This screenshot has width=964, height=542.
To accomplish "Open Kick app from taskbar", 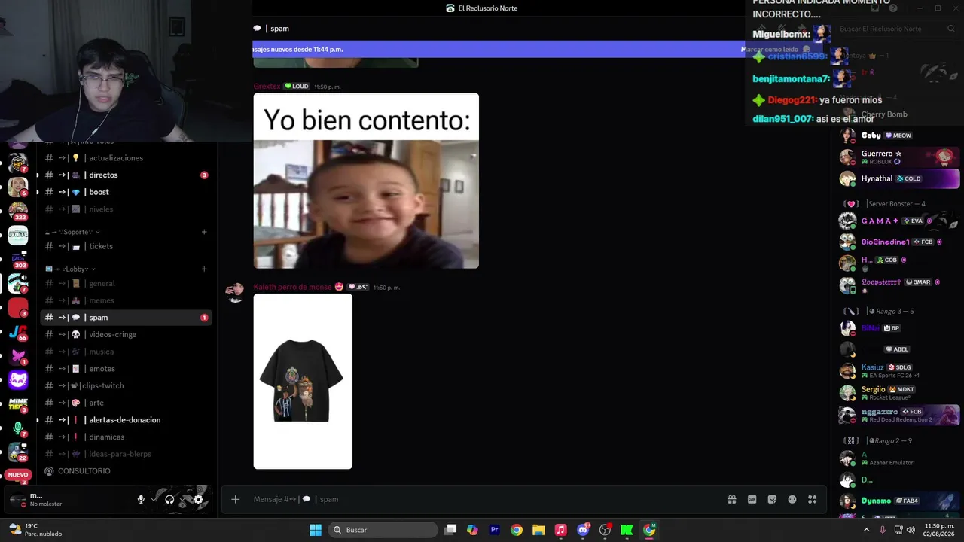I will (x=627, y=530).
